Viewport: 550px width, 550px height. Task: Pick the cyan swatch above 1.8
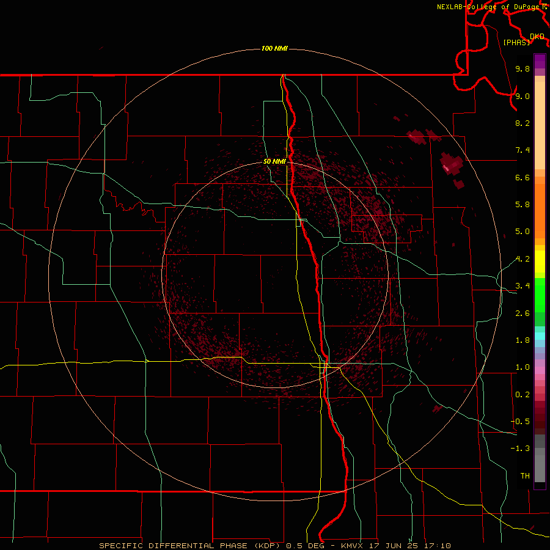pyautogui.click(x=540, y=335)
